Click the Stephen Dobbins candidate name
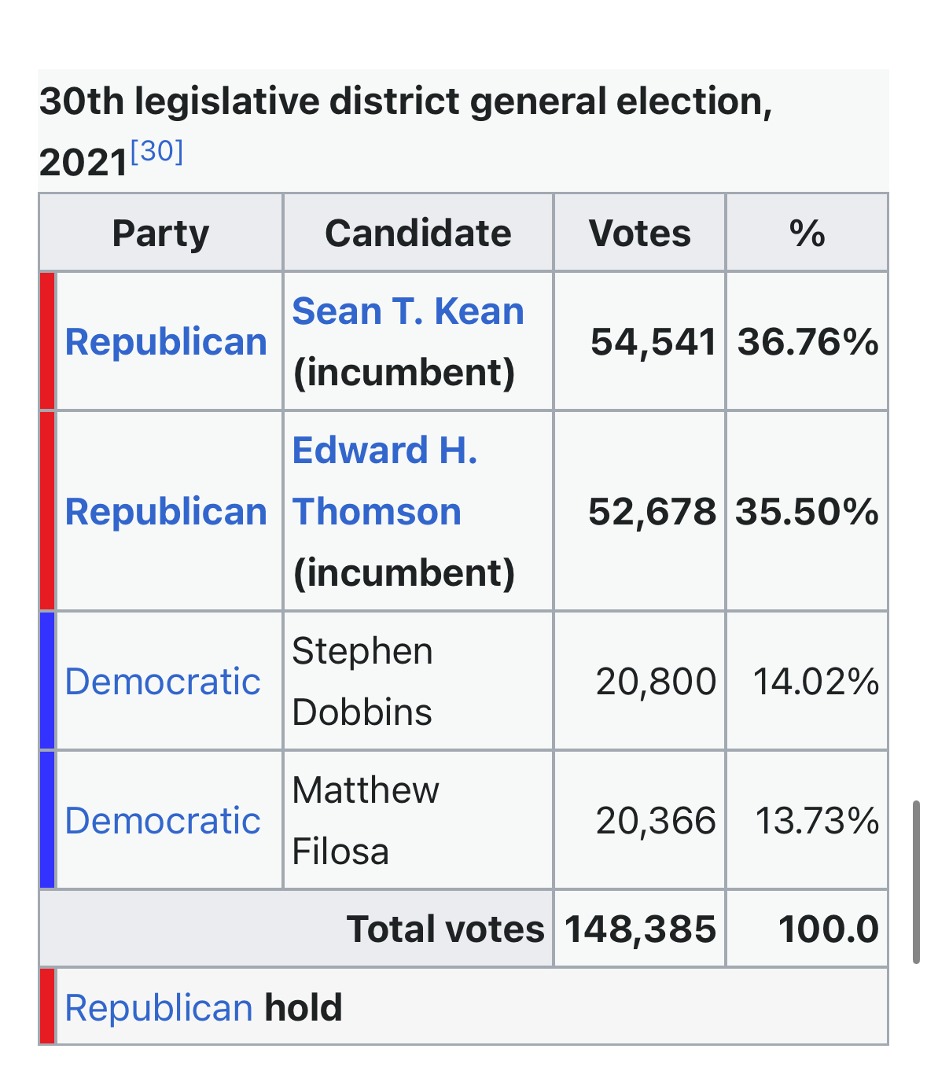 (x=362, y=682)
